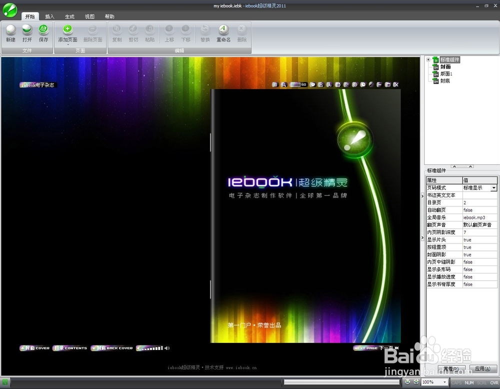Click the Open (打开) file icon
The image size is (500, 389).
tap(27, 30)
